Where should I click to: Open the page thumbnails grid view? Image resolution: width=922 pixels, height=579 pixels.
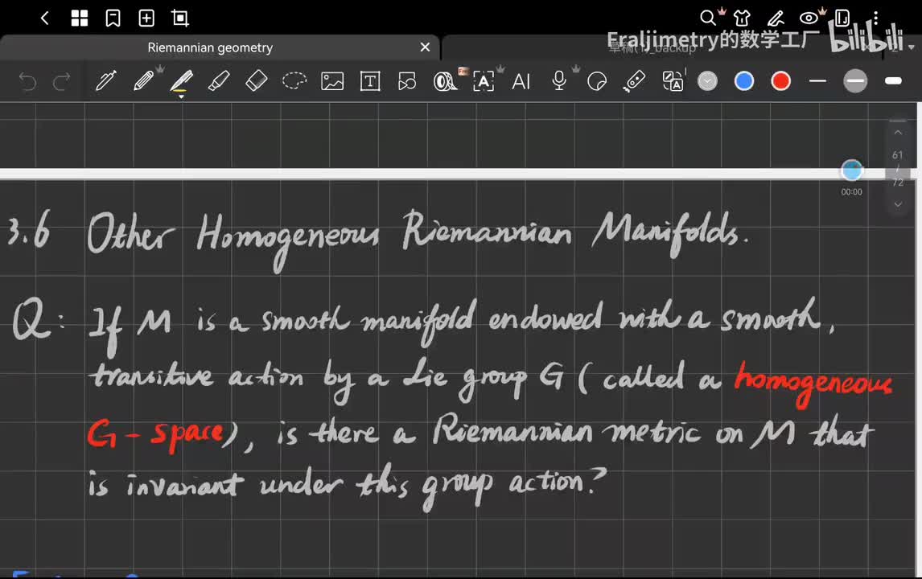(80, 18)
